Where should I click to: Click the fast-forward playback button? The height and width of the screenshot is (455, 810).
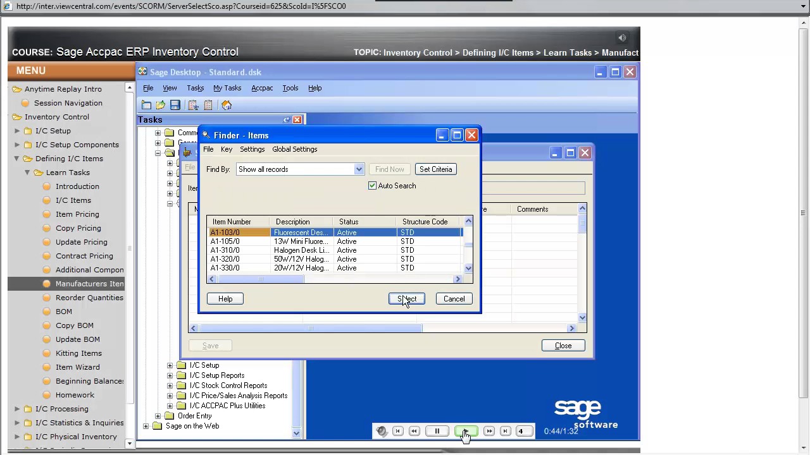[489, 431]
